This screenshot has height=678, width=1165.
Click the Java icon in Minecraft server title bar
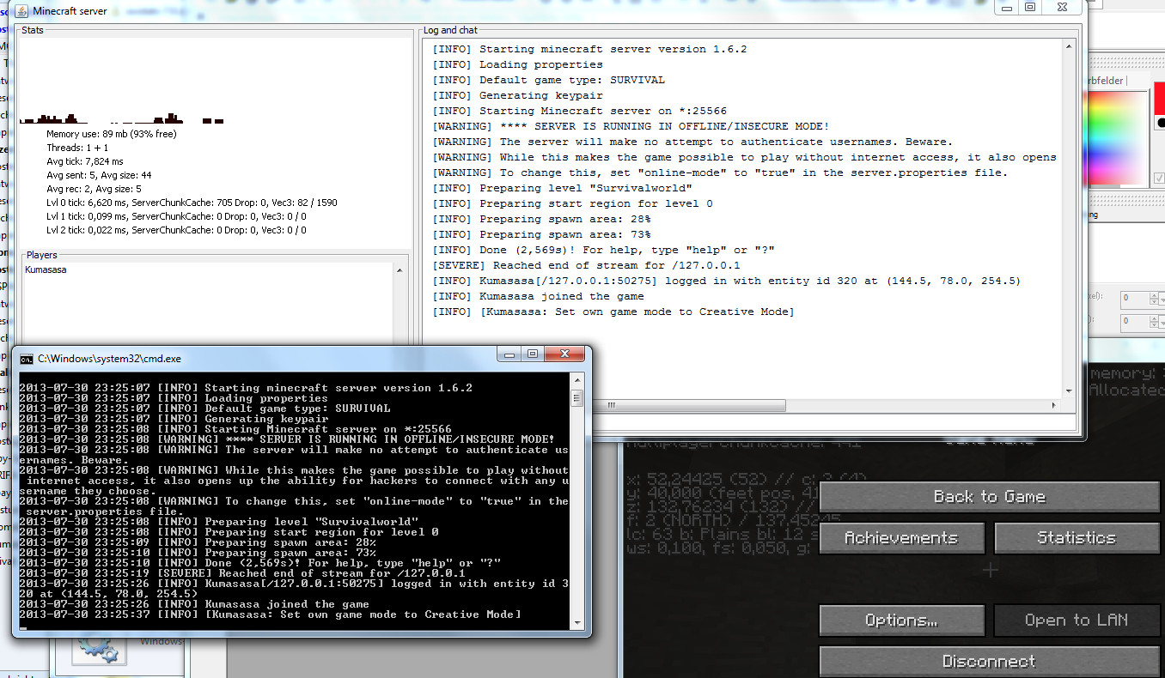tap(21, 11)
